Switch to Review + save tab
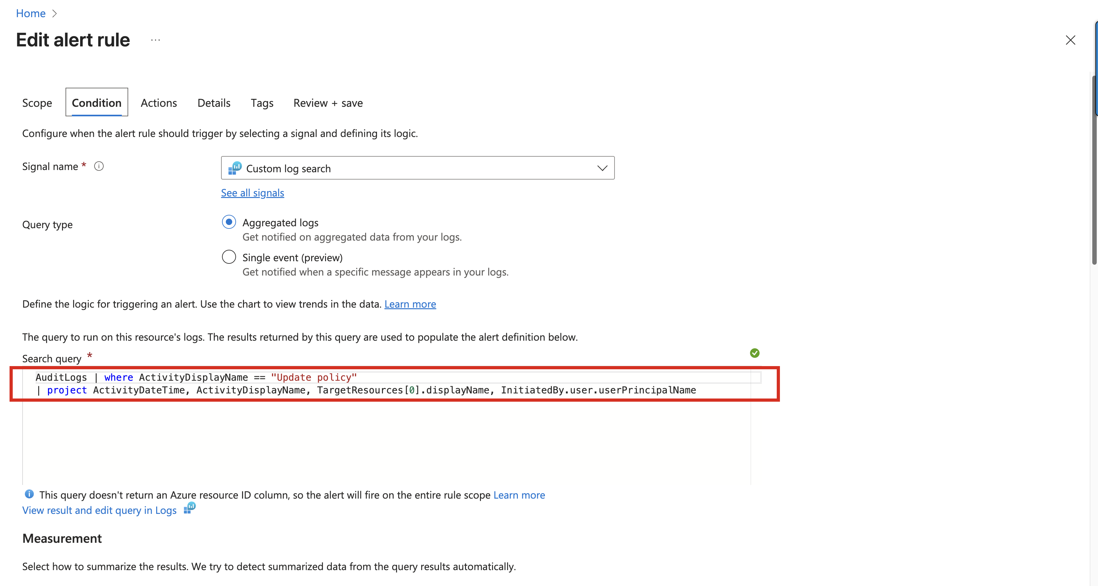1098x586 pixels. click(328, 103)
